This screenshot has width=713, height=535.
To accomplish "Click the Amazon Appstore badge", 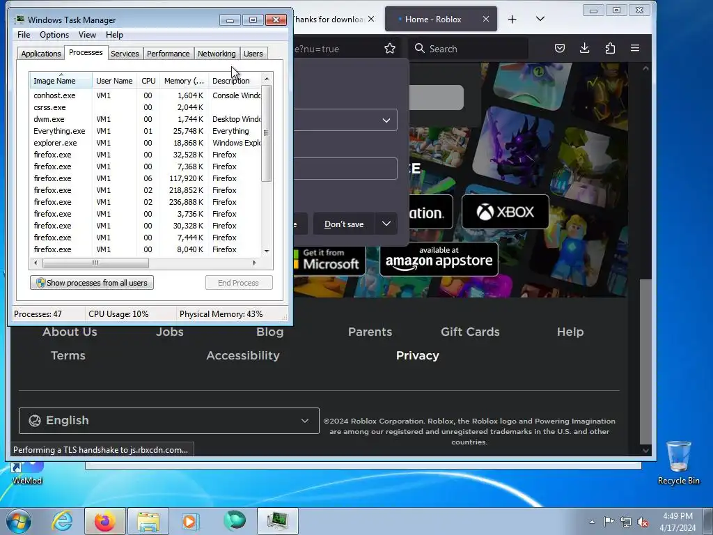I will (x=439, y=259).
